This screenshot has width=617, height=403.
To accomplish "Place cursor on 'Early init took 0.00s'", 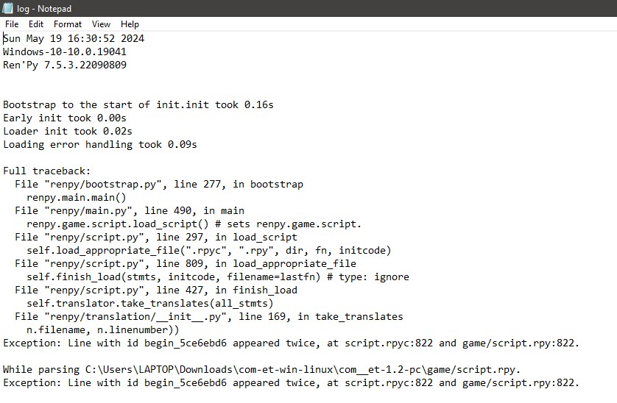I will pyautogui.click(x=65, y=118).
